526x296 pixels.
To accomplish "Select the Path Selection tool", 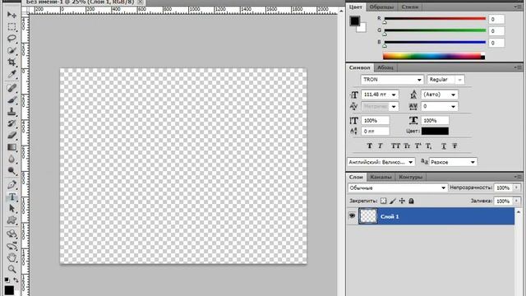I will (12, 208).
